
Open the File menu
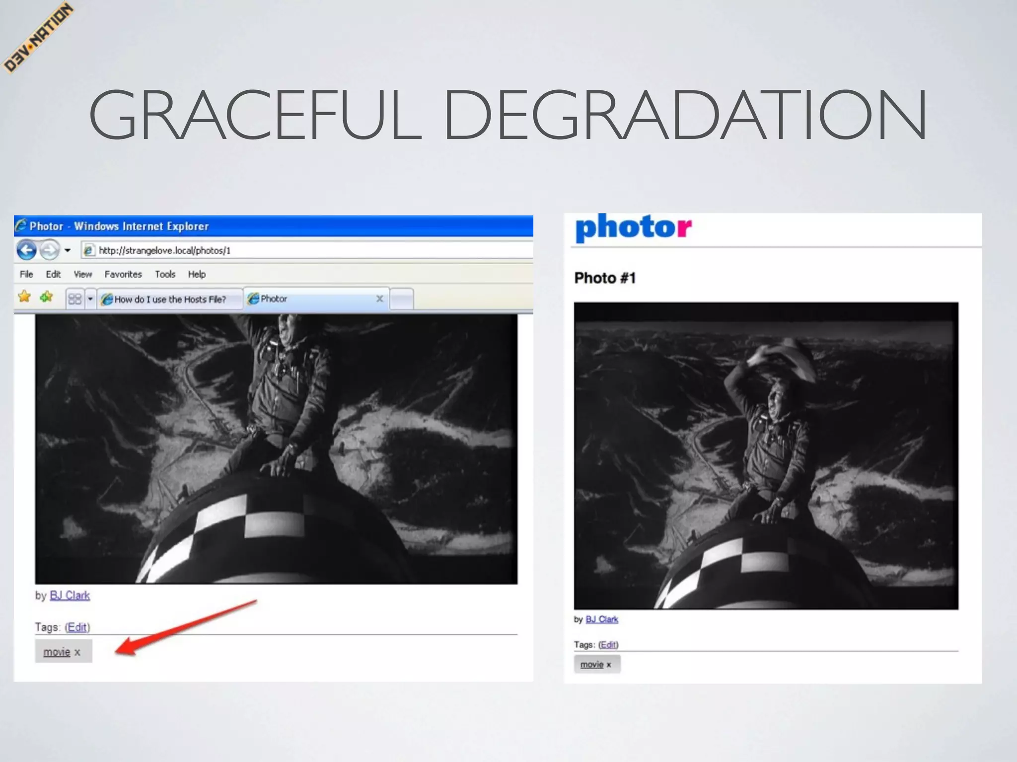[x=26, y=274]
